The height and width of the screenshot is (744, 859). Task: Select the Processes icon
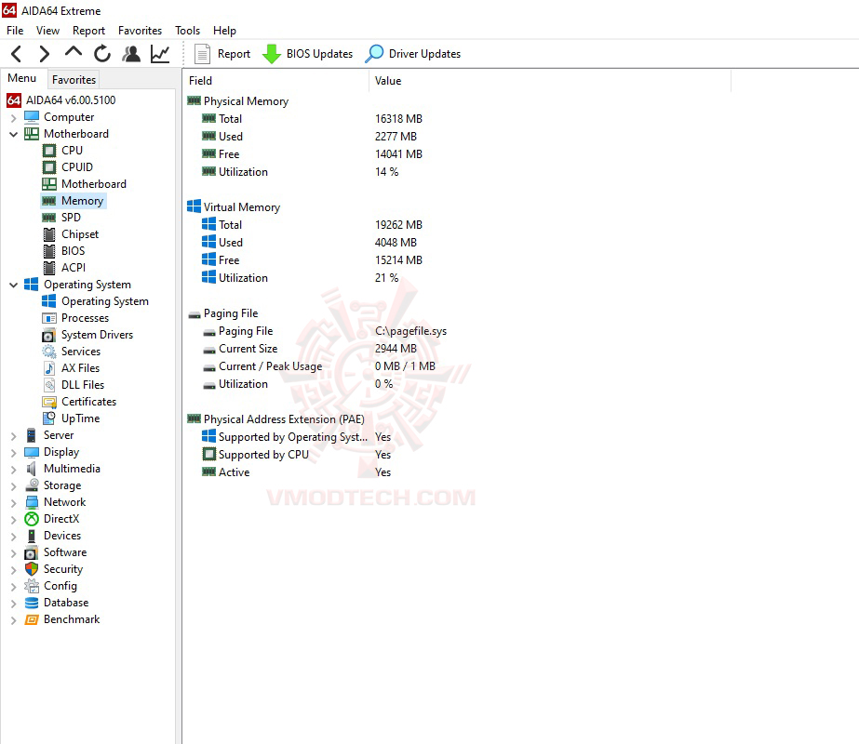click(49, 318)
